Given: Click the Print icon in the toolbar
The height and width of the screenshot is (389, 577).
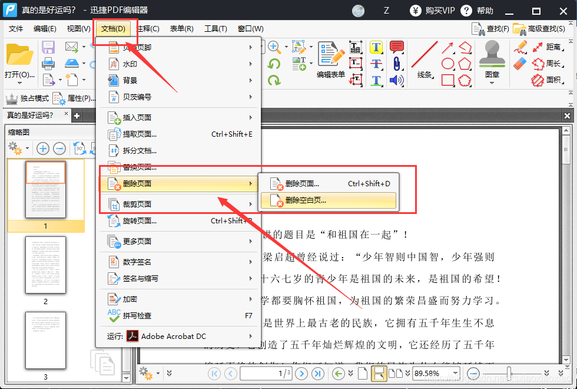Looking at the screenshot, I should (48, 64).
